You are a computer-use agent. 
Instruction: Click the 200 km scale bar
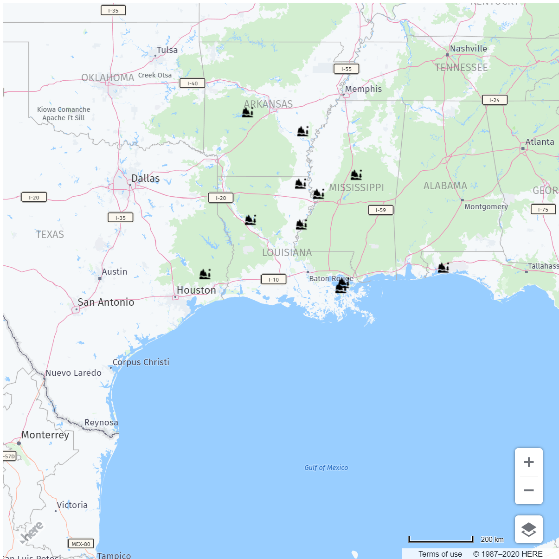[x=441, y=540]
